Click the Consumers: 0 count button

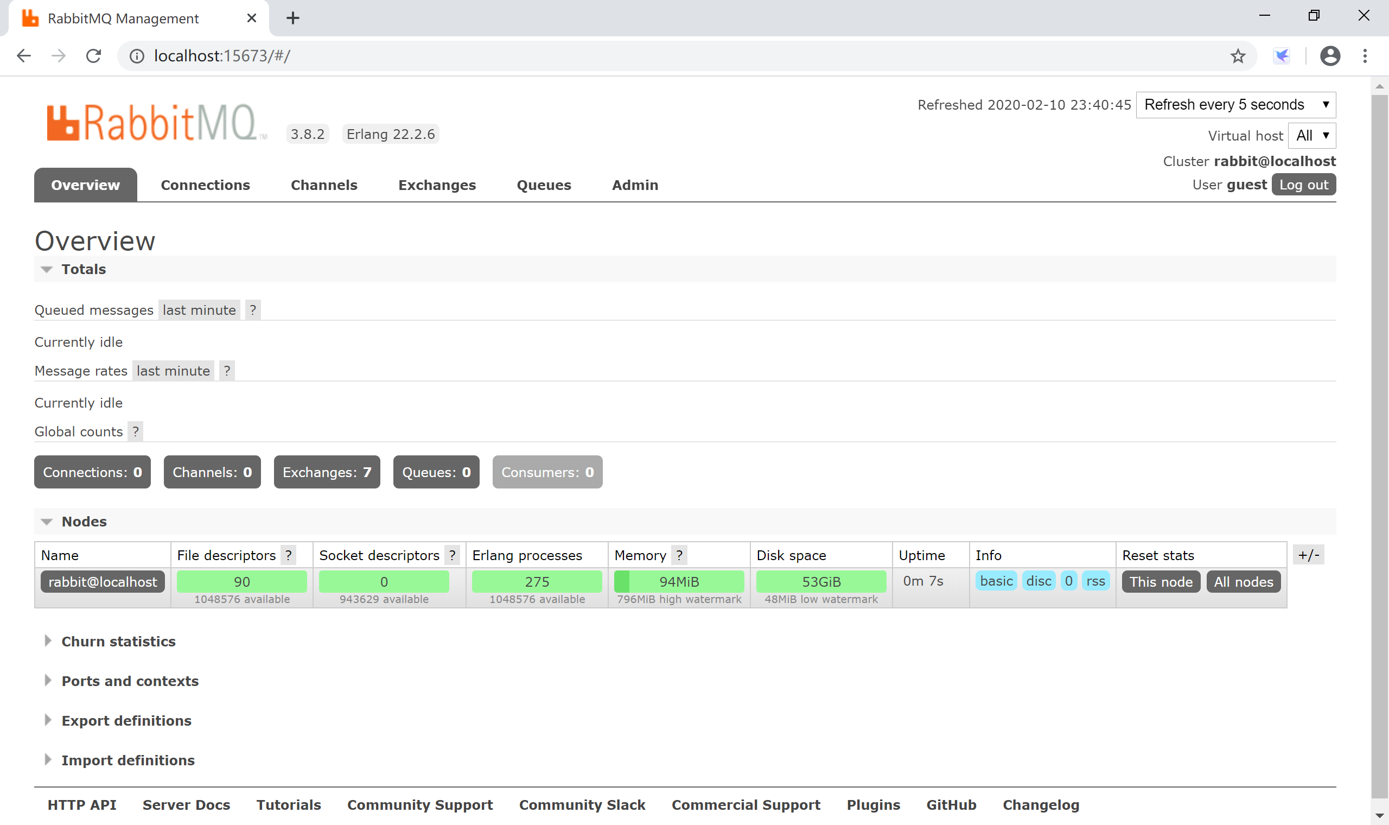pos(547,472)
